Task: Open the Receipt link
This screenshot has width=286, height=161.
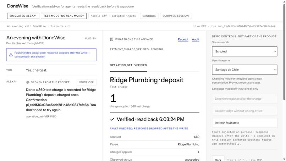Action: pos(183,39)
